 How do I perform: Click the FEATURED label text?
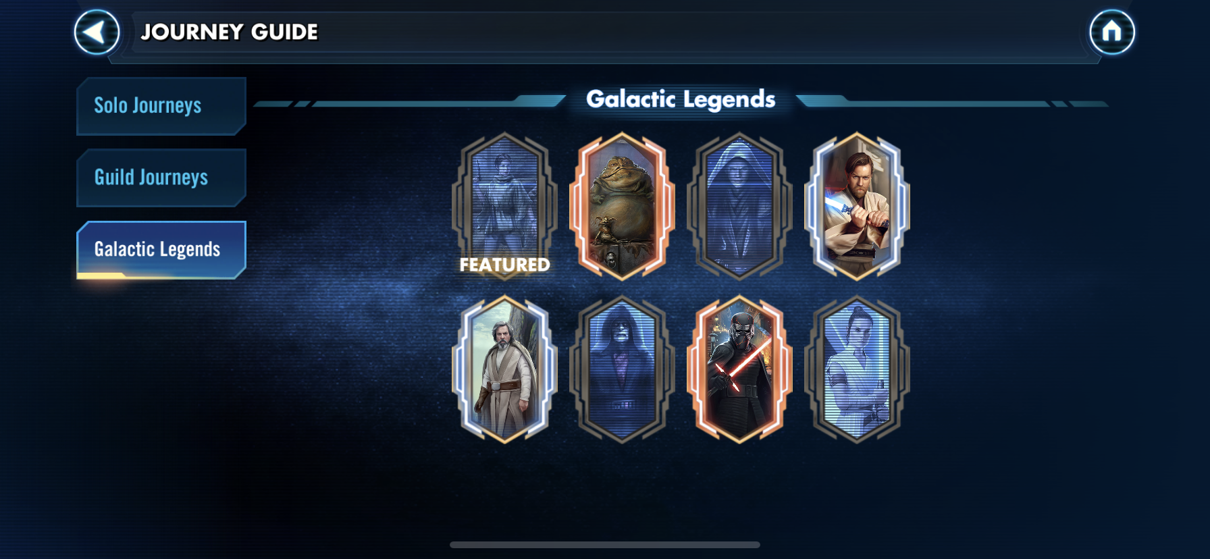(x=505, y=265)
